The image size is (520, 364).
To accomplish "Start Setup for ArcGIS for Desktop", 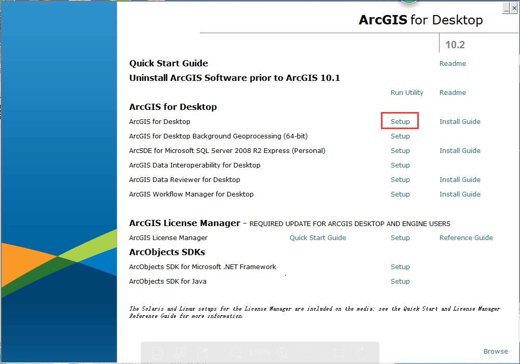I will click(400, 122).
